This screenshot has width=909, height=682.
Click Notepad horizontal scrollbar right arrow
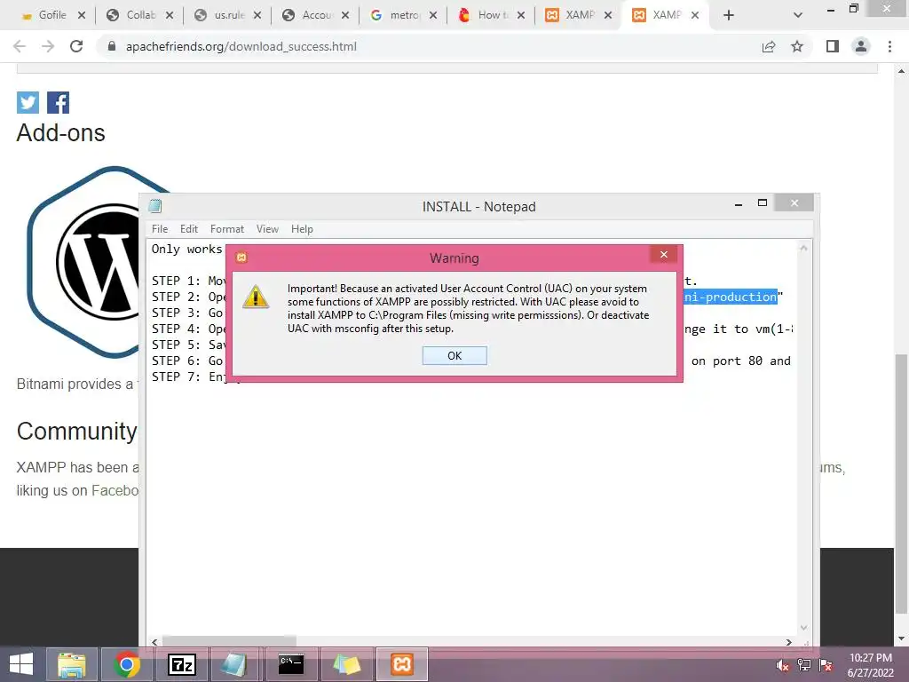tap(788, 642)
